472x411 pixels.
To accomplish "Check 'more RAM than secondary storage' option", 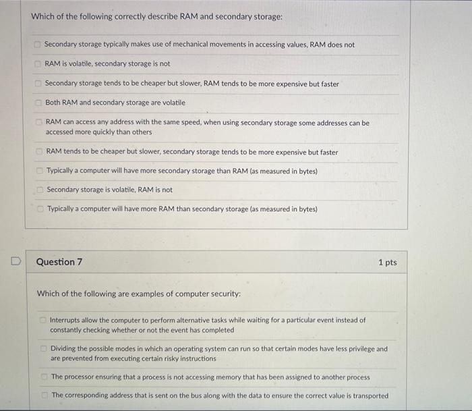I will pyautogui.click(x=41, y=209).
